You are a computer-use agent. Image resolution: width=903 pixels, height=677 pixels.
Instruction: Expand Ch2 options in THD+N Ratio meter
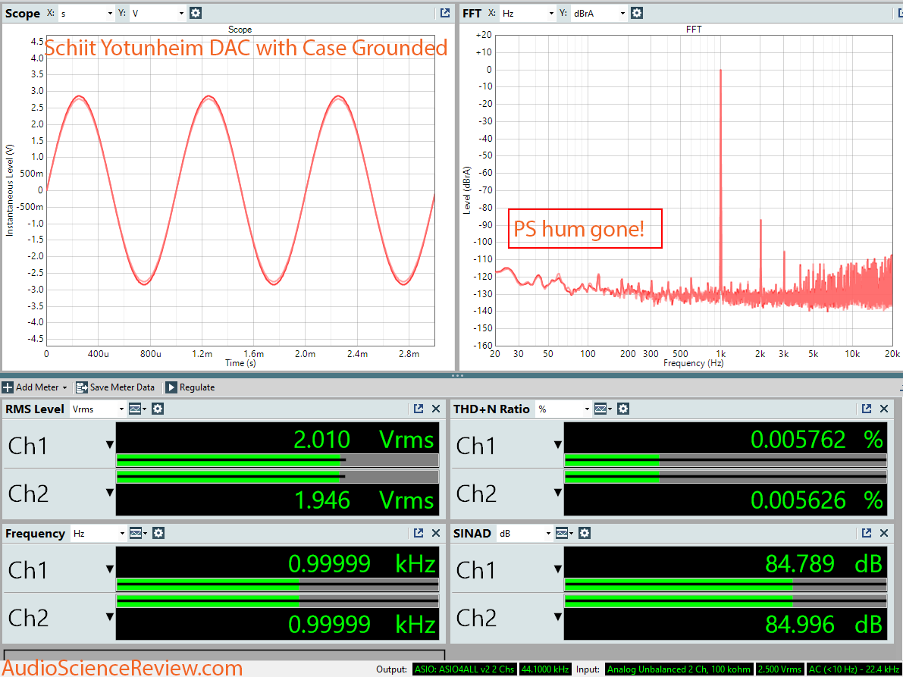point(557,493)
